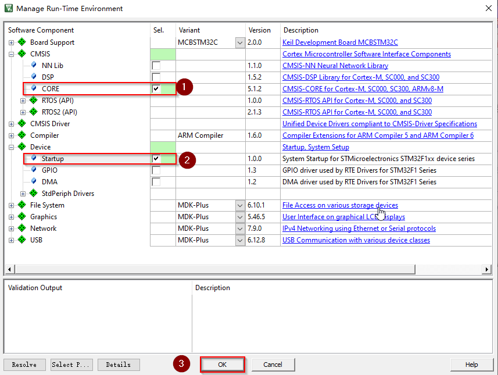Open USB MDK-Plus variant dropdown
Image resolution: width=498 pixels, height=375 pixels.
[x=240, y=240]
